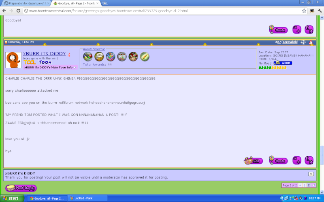
Task: Click the TOON rank badge
Action: pos(45,62)
